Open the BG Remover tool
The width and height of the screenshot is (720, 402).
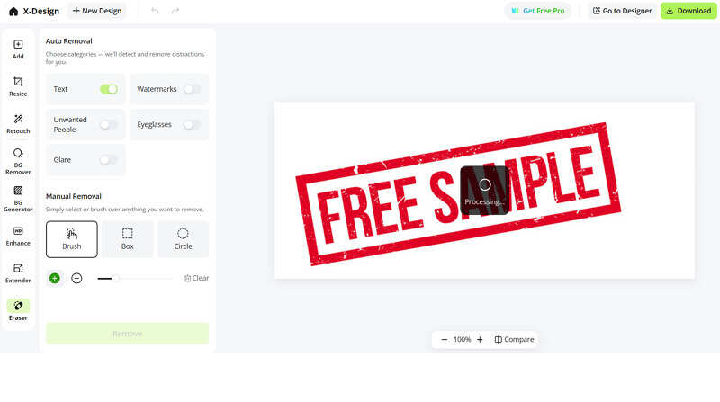pos(18,161)
